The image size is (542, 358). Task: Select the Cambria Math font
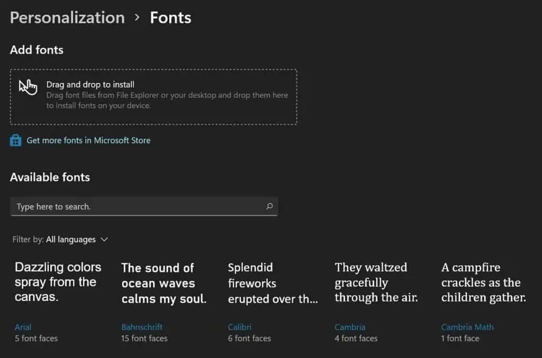point(467,327)
